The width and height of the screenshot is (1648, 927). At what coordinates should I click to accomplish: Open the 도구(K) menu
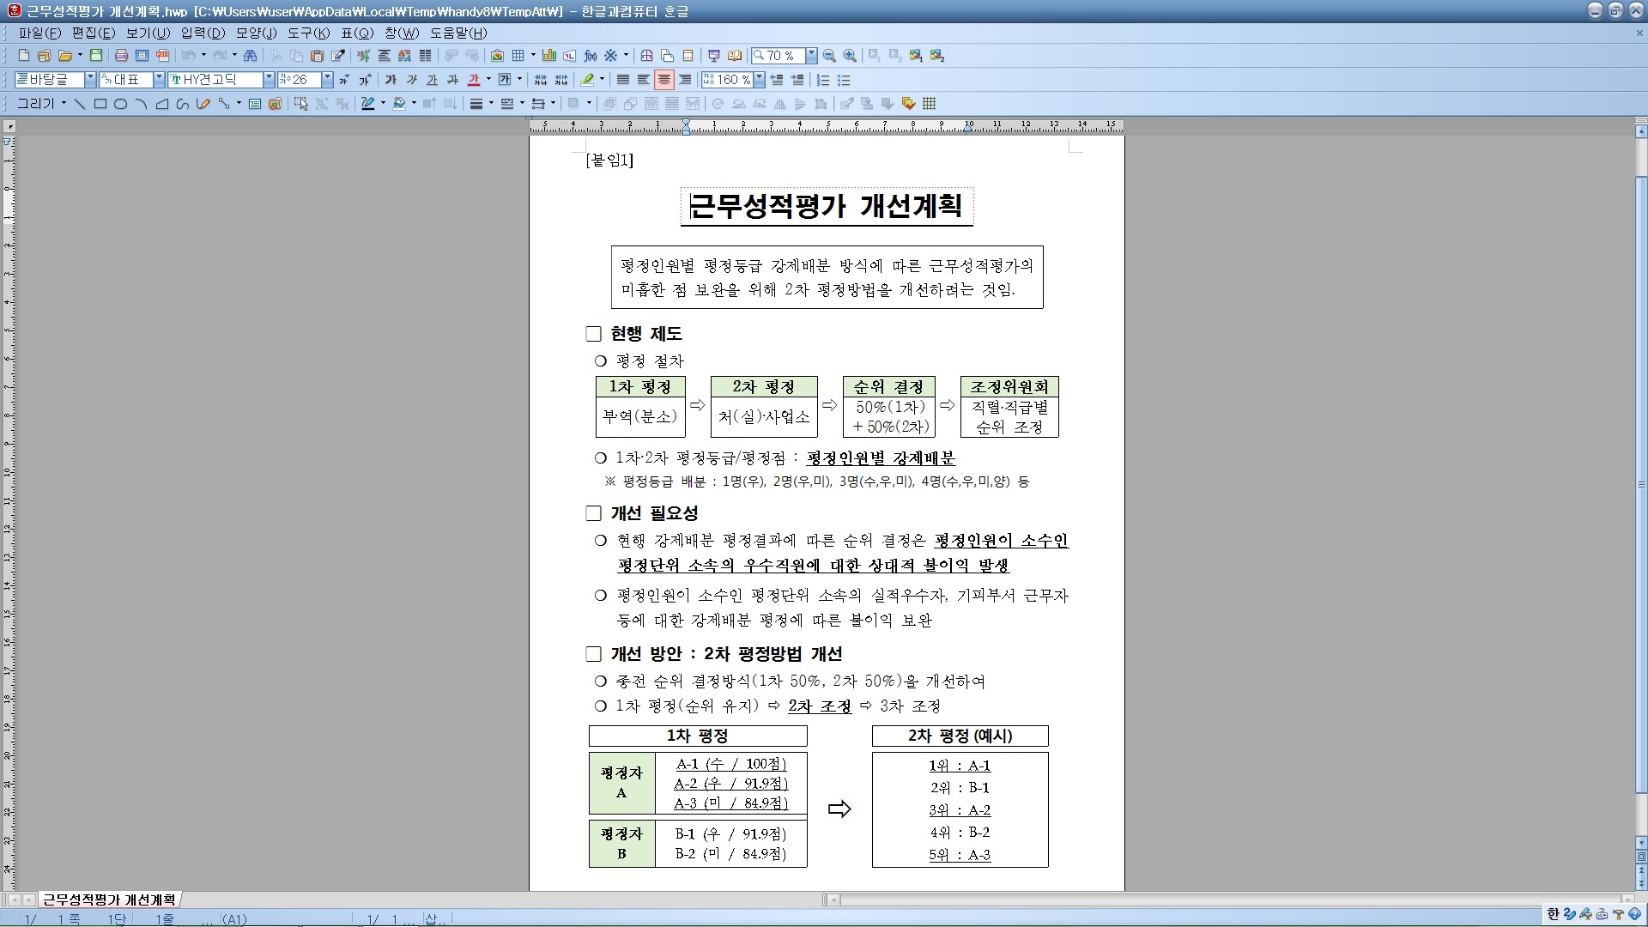(308, 33)
